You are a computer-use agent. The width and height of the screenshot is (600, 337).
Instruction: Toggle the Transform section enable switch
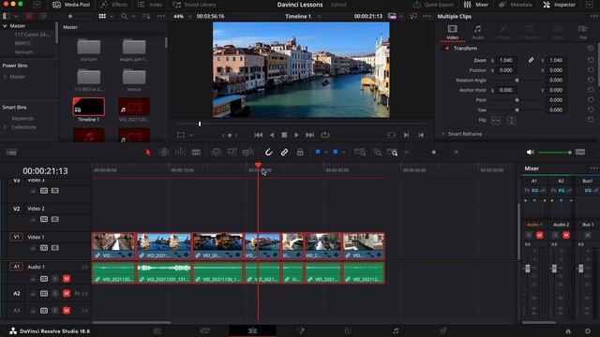446,48
